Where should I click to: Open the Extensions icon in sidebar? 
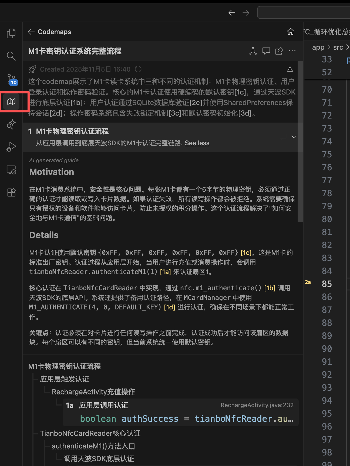point(11,192)
